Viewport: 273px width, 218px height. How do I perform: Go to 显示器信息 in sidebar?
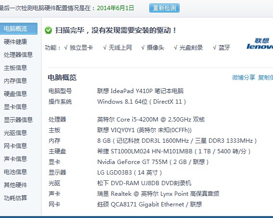tap(18, 120)
